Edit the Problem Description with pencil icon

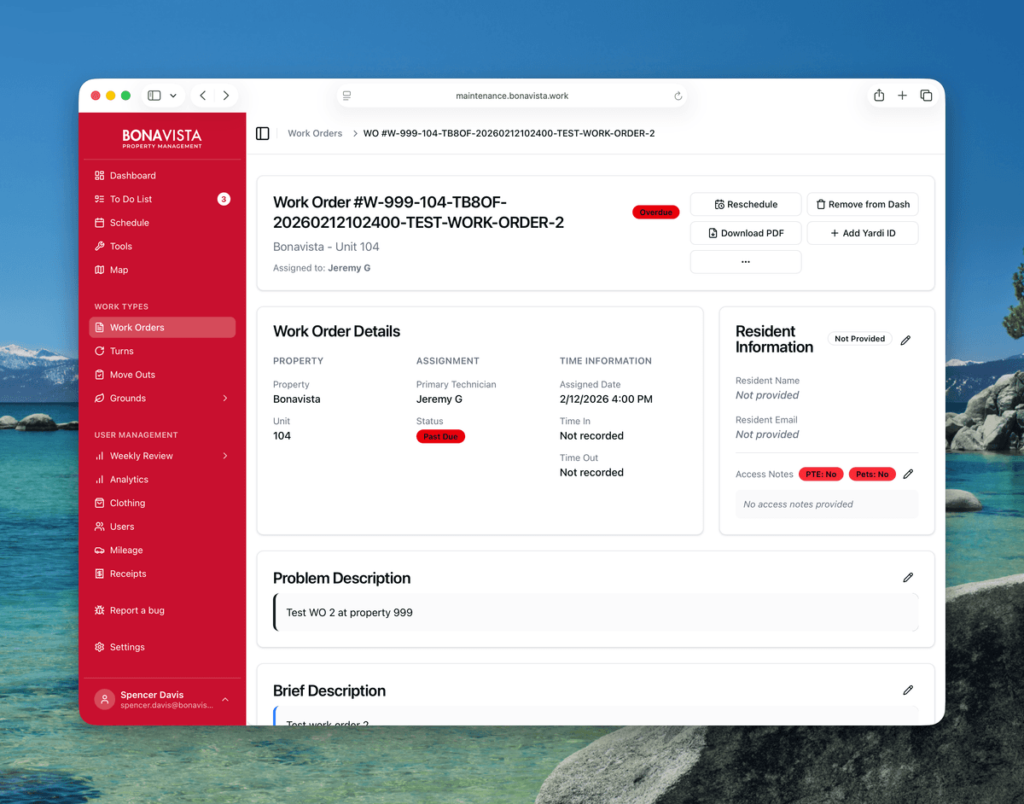[x=908, y=578]
